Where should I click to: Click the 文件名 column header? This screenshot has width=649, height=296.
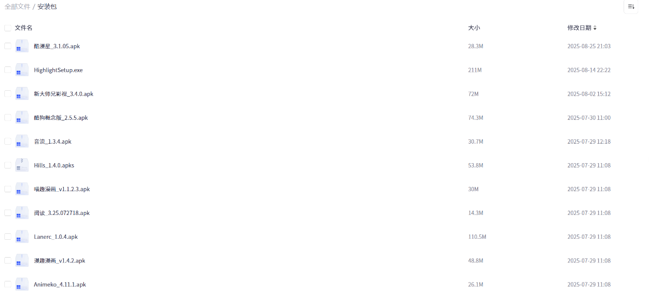point(24,28)
